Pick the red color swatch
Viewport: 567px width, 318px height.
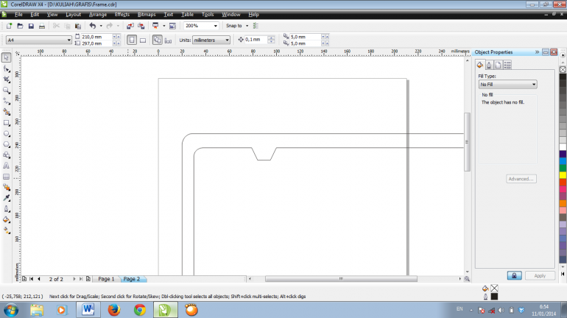click(563, 182)
